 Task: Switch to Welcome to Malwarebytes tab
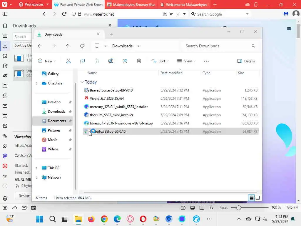(x=184, y=5)
